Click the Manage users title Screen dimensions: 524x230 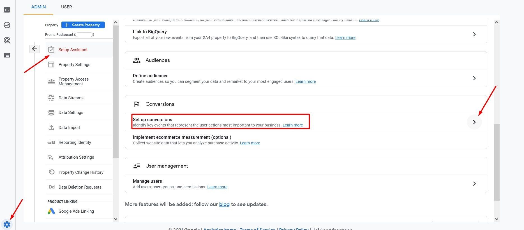coord(147,181)
